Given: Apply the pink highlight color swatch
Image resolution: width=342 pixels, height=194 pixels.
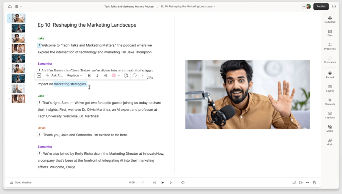Looking at the screenshot, I should tap(114, 76).
